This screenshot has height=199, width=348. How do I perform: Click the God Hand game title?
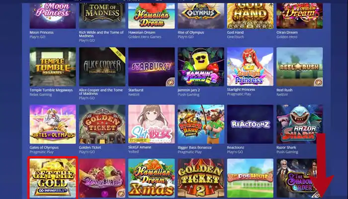pyautogui.click(x=235, y=32)
